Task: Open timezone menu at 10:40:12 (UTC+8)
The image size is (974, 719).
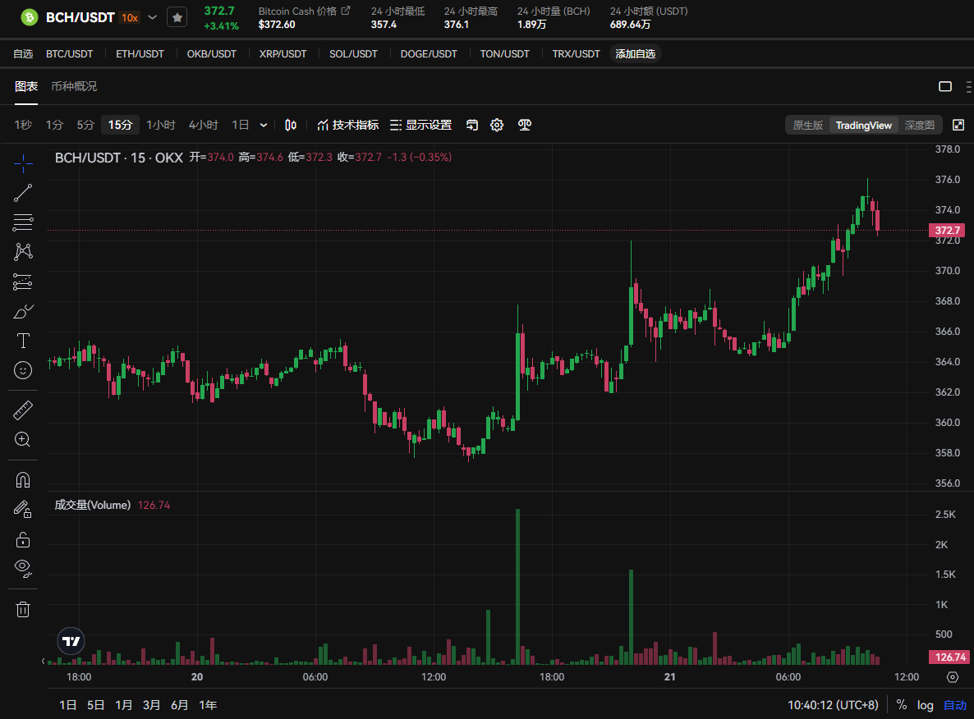Action: 833,705
